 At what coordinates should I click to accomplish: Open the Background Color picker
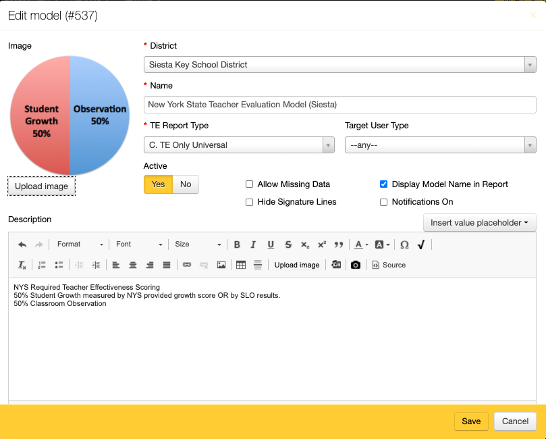[x=382, y=244]
